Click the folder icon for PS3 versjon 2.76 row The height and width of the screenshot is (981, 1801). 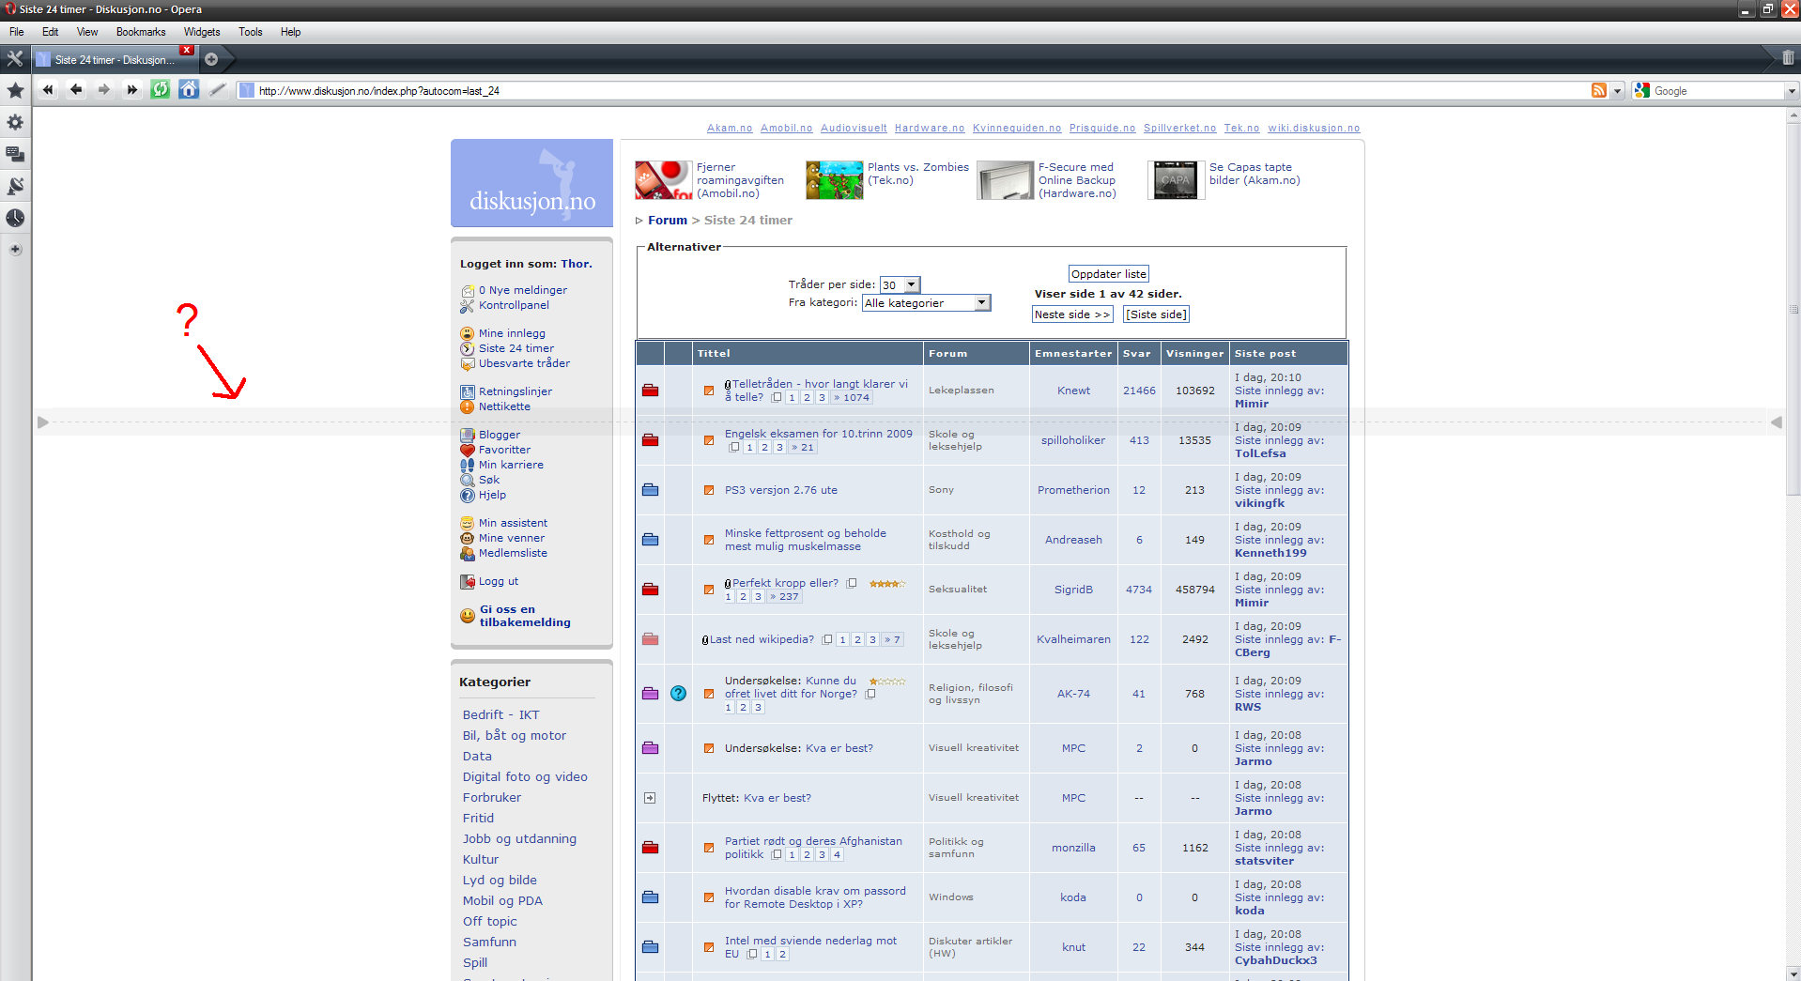(650, 490)
